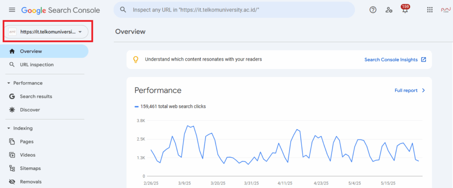Click the 3.8K y-axis label
453x188 pixels.
coord(141,120)
